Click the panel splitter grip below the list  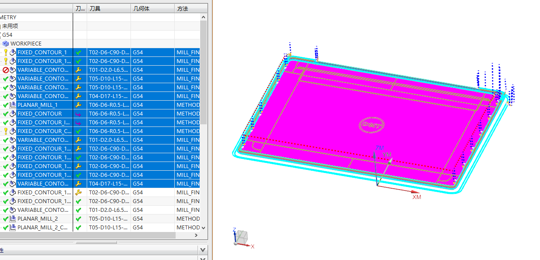pos(96,242)
